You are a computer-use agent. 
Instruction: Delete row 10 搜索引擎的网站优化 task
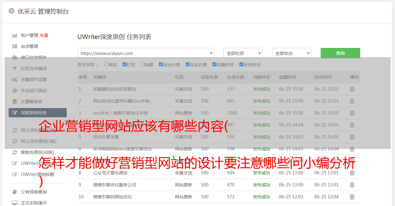(x=352, y=197)
